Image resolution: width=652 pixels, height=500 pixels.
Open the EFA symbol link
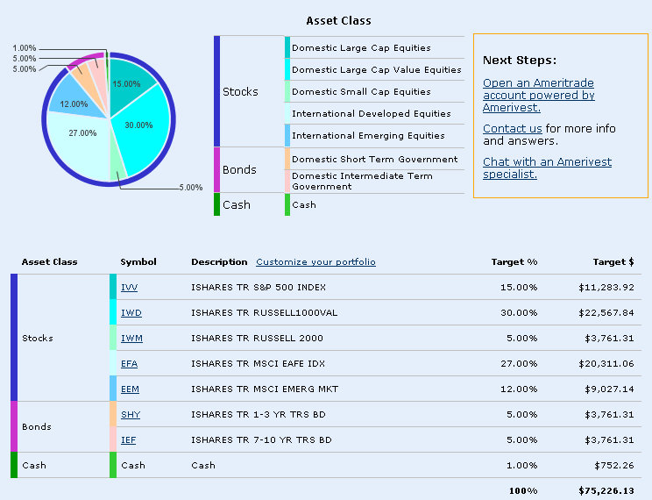click(129, 363)
